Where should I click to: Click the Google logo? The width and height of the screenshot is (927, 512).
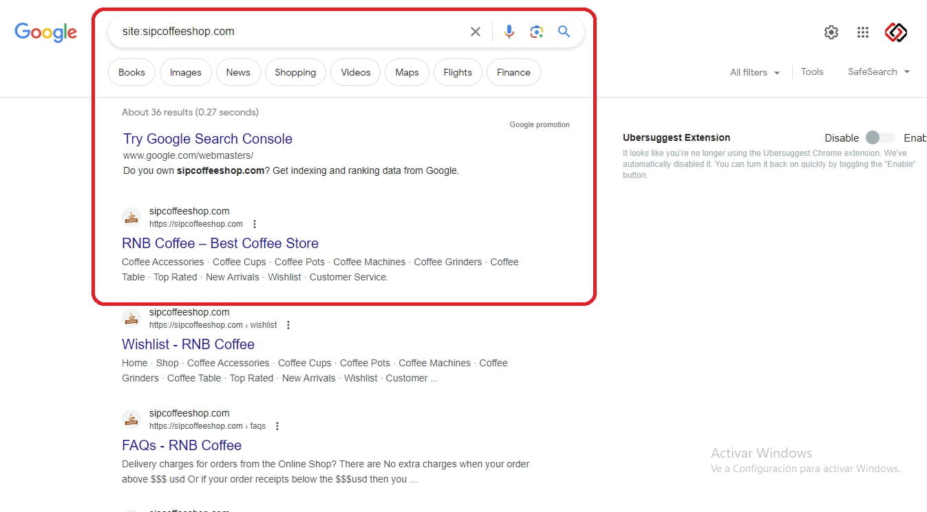(x=46, y=32)
